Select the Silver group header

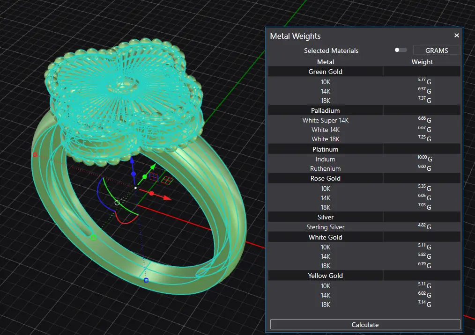point(364,217)
